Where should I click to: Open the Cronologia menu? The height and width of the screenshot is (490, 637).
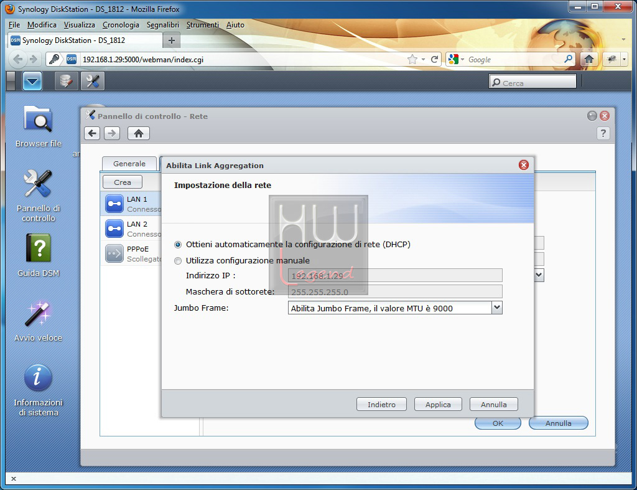click(x=121, y=25)
